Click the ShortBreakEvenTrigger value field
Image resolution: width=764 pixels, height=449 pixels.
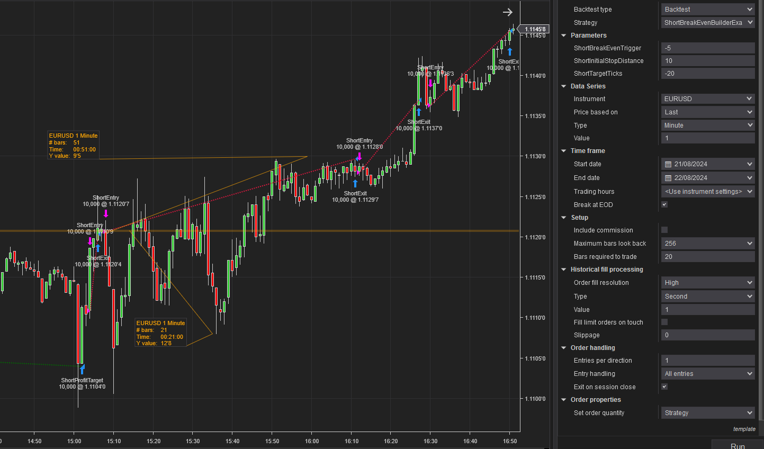coord(708,48)
